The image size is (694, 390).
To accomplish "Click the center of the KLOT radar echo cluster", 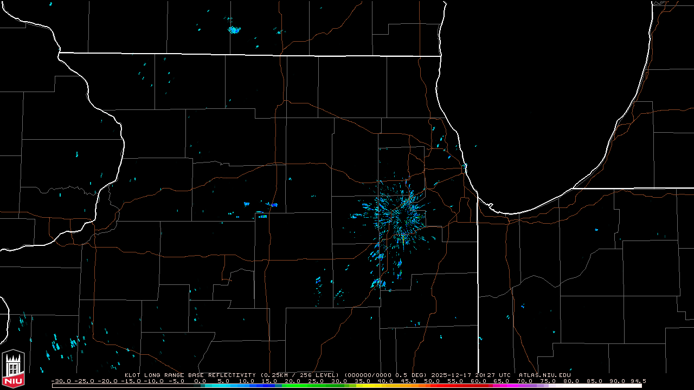I will [401, 214].
